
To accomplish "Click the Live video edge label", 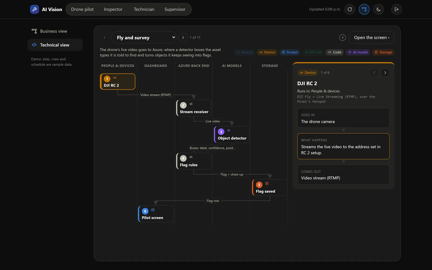I will coord(213,121).
